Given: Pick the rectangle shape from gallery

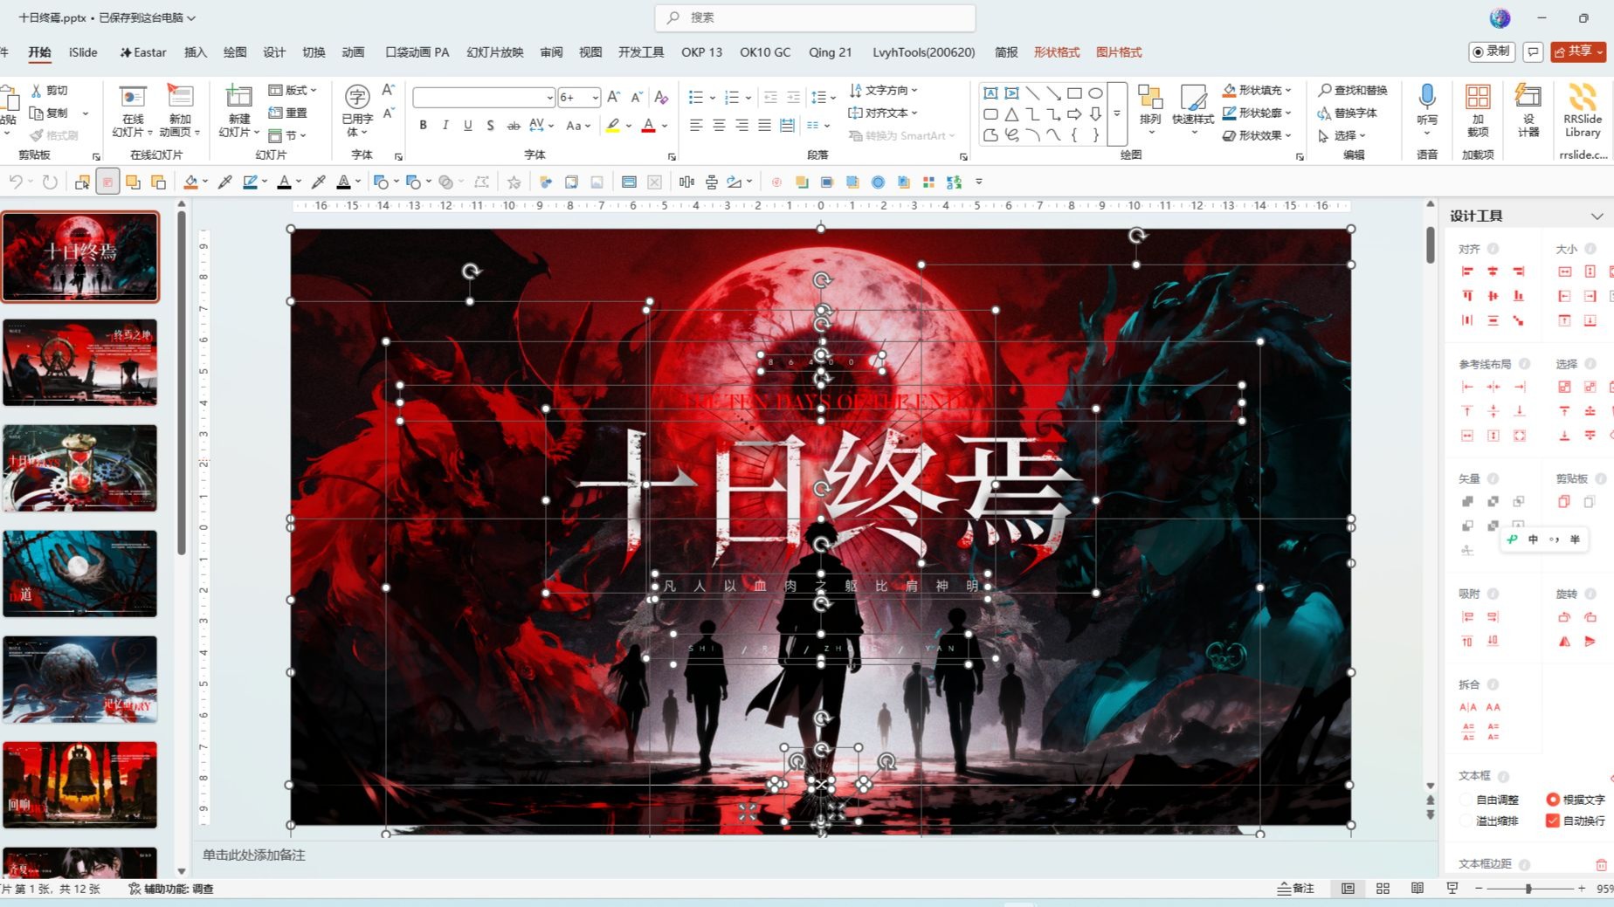Looking at the screenshot, I should tap(1074, 93).
